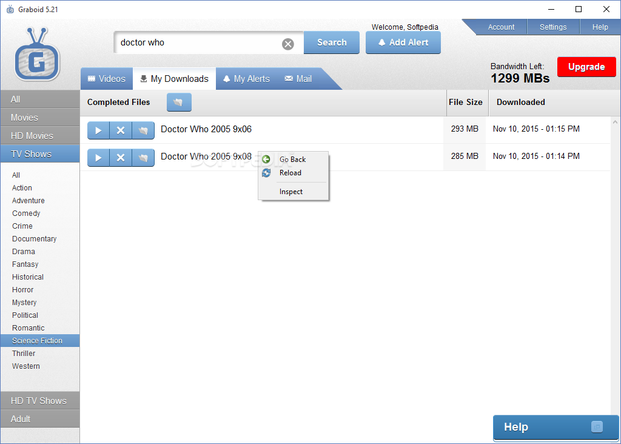Choose Reload in context menu
Viewport: 621px width, 444px height.
pos(293,173)
